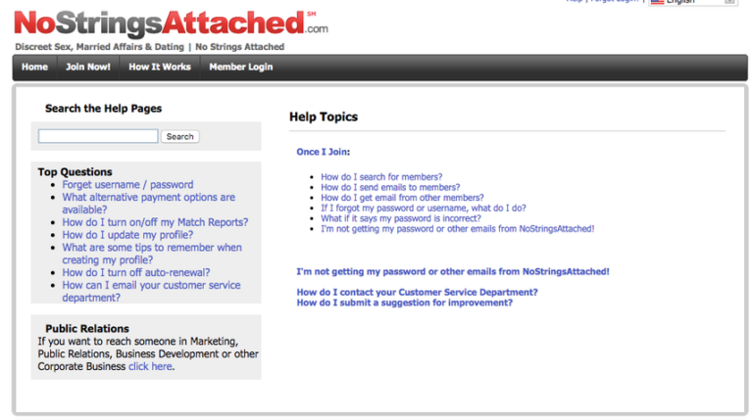The height and width of the screenshot is (420, 753).
Task: Select Join Now! in navigation bar
Action: (88, 68)
